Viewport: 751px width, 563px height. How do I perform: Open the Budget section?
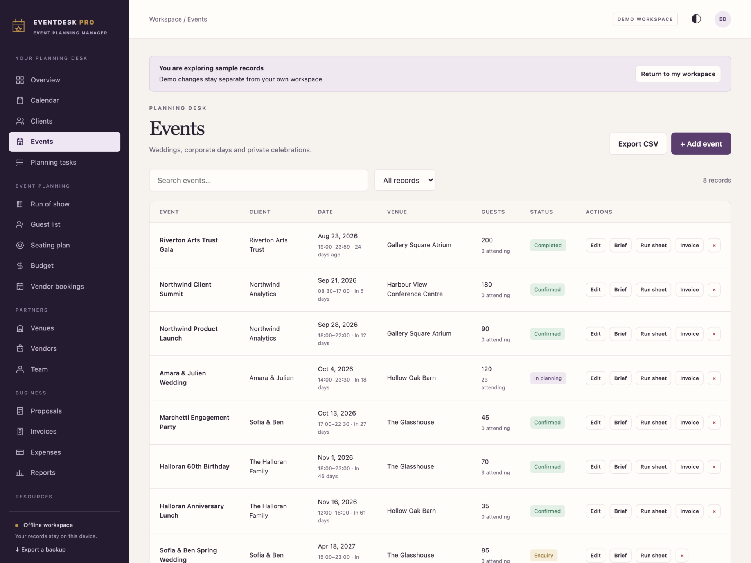point(65,266)
